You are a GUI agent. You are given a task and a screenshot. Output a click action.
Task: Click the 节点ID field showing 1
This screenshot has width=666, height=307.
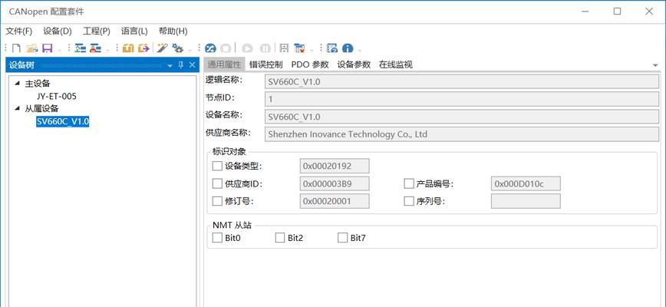tap(462, 99)
